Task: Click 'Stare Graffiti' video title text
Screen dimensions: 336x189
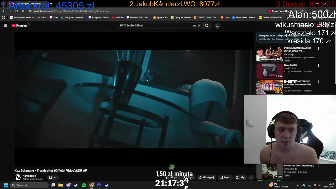Action: [290, 65]
